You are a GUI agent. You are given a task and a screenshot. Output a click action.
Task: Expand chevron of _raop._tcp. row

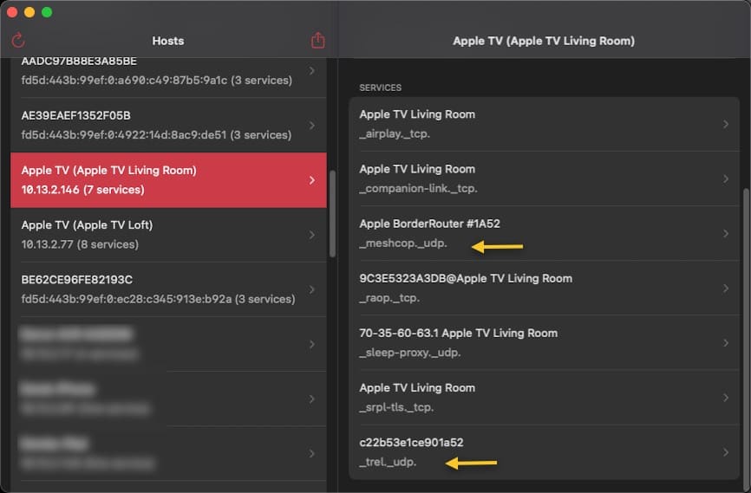pyautogui.click(x=726, y=288)
